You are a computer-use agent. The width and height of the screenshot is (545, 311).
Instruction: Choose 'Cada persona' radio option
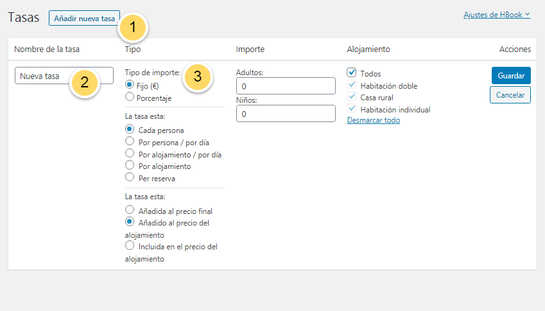(x=130, y=129)
